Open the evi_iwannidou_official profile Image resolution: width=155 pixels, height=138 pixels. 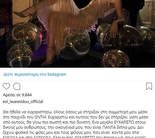[23, 101]
